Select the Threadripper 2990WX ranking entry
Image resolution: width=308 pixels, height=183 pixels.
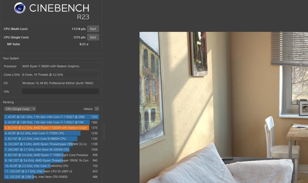pos(51,144)
